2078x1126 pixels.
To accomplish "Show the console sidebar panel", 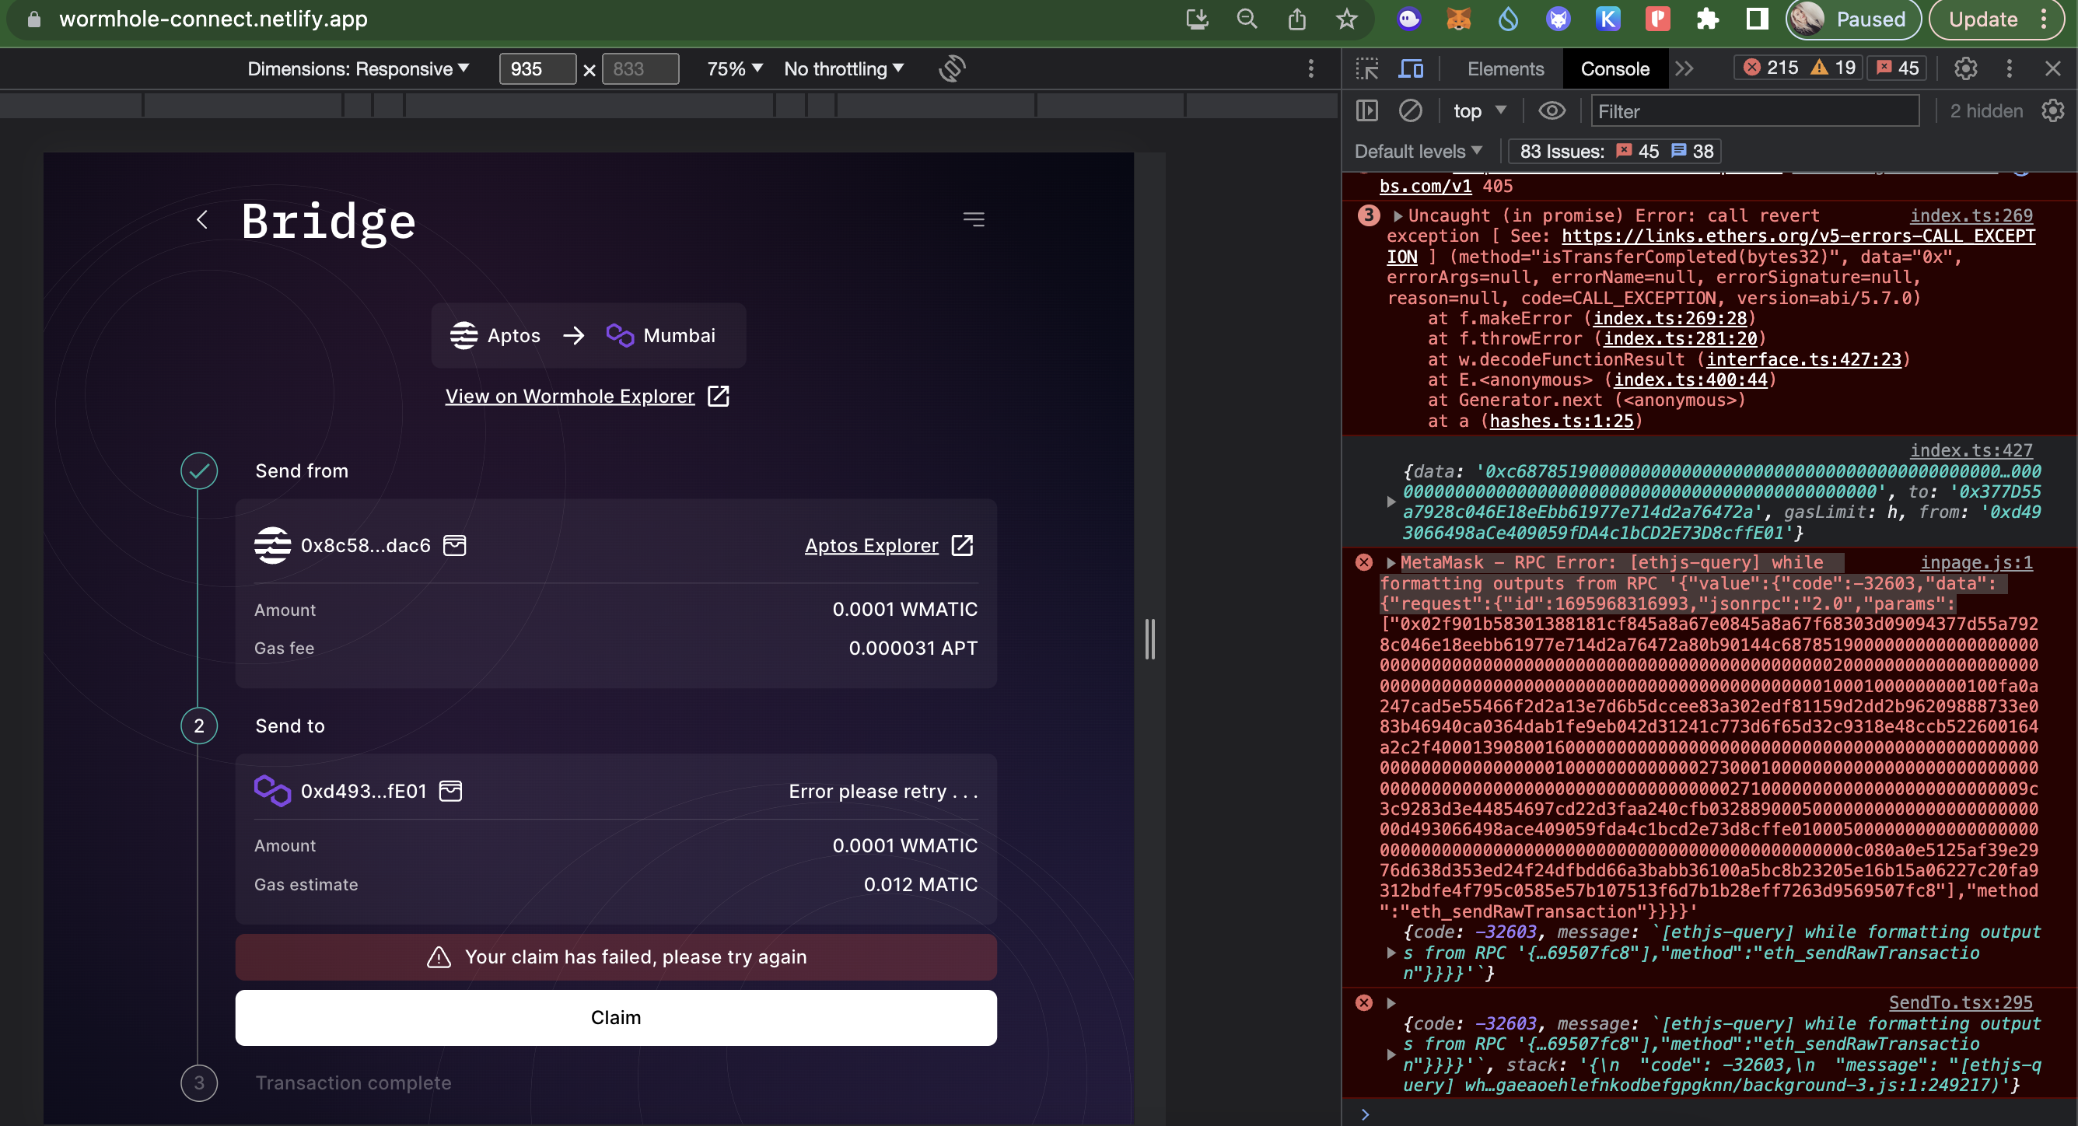I will pyautogui.click(x=1366, y=110).
